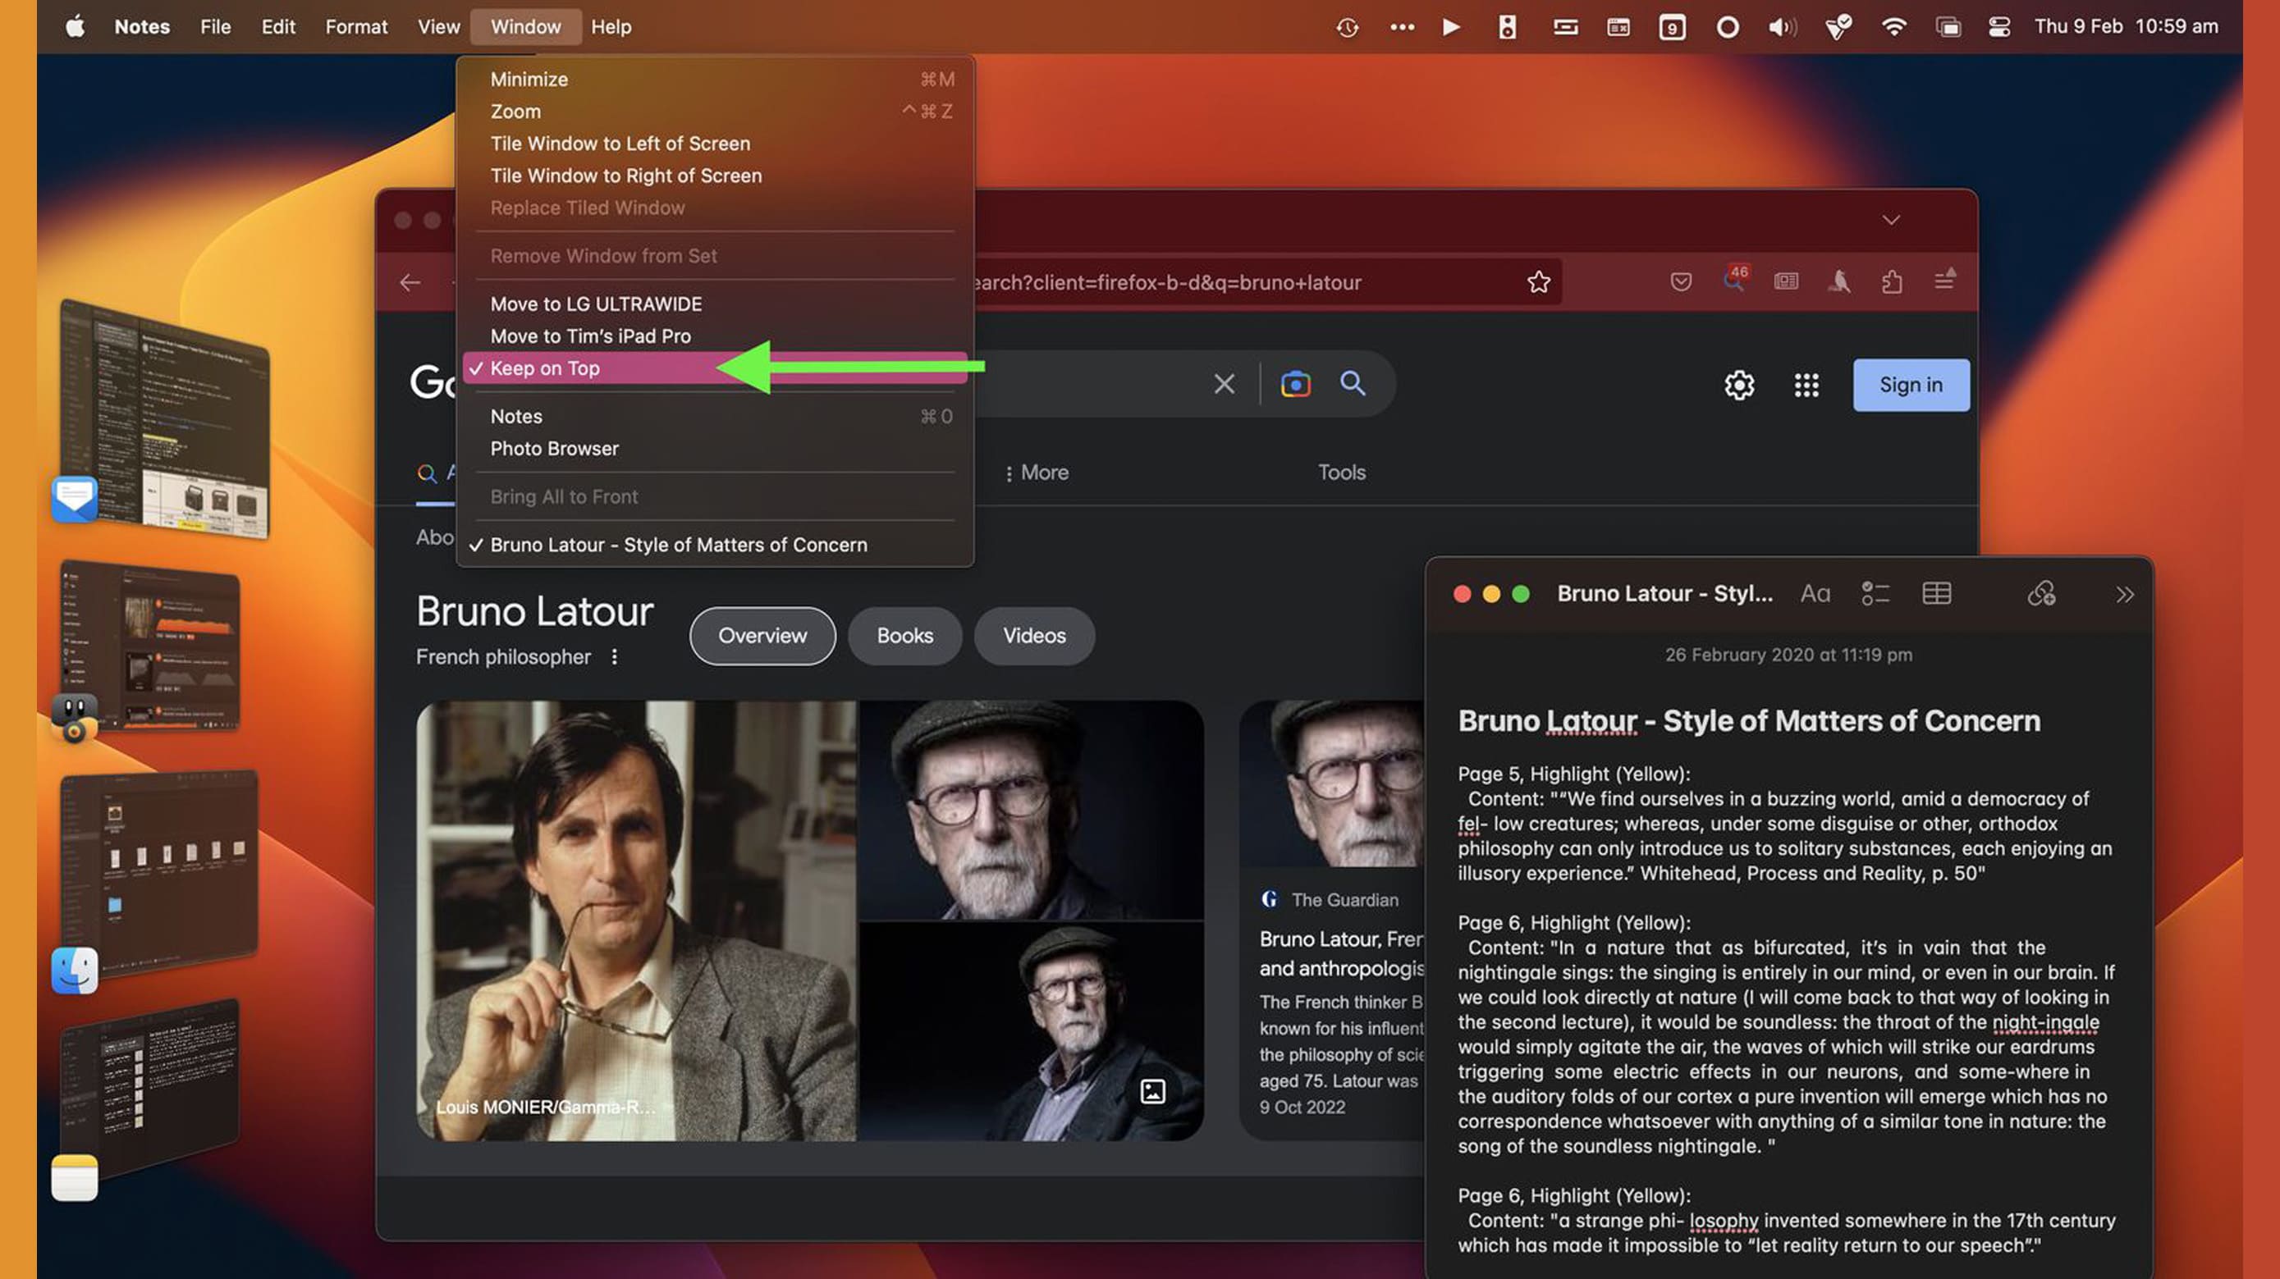Choose Zoom from the Window menu
The height and width of the screenshot is (1279, 2280).
coord(714,112)
